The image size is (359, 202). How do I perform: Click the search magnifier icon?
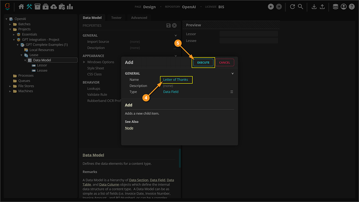(x=300, y=6)
